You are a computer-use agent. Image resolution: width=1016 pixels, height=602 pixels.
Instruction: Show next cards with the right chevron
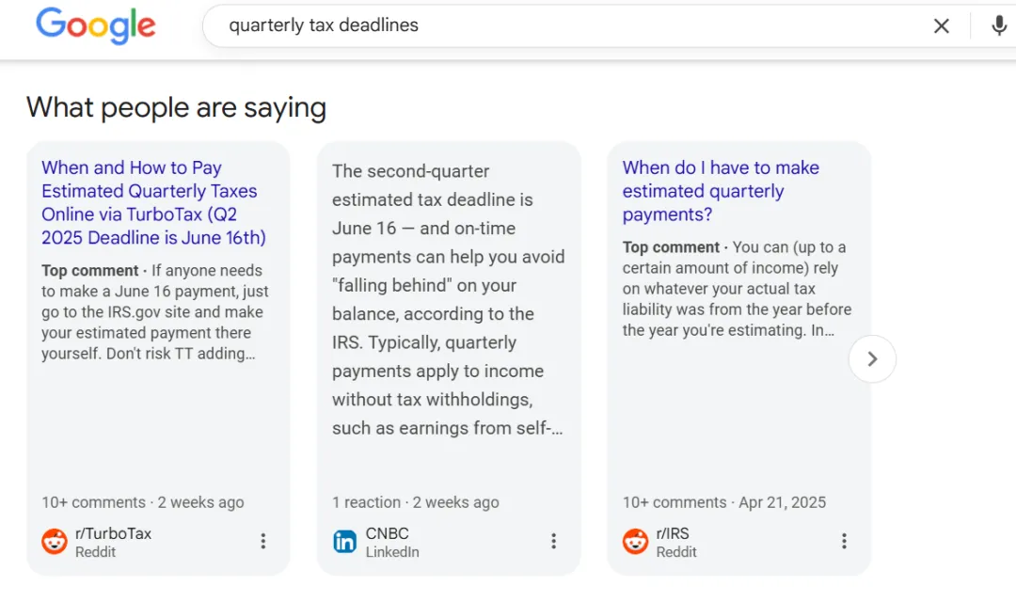pos(872,358)
